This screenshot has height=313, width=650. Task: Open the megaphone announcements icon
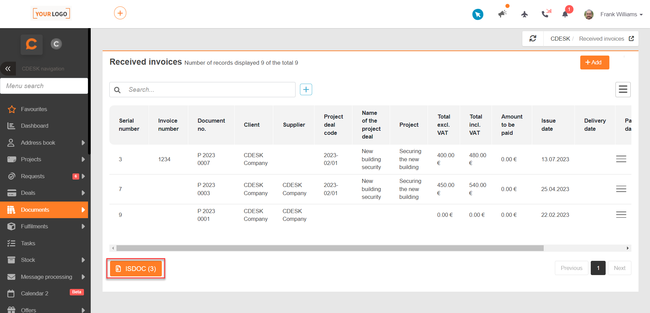pos(502,14)
